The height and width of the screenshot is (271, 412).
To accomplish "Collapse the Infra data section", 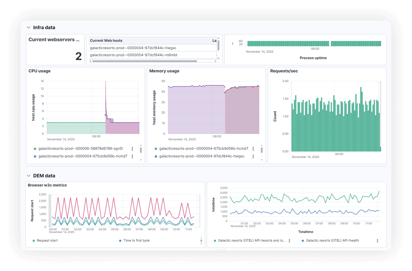I will click(x=28, y=27).
